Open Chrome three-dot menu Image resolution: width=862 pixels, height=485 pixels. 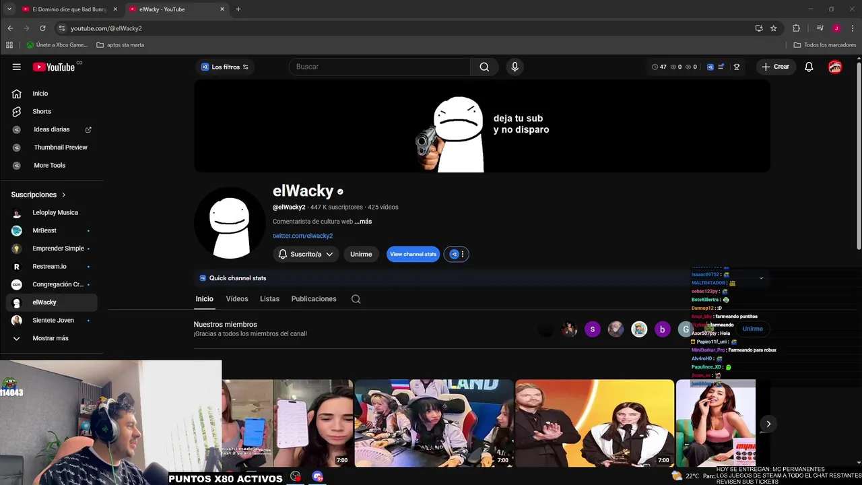coord(852,28)
